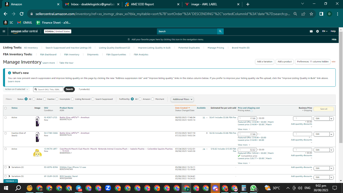Select checkbox for SKU E4-CT4H-OA8J row
The image size is (343, 193).
click(x=6, y=133)
